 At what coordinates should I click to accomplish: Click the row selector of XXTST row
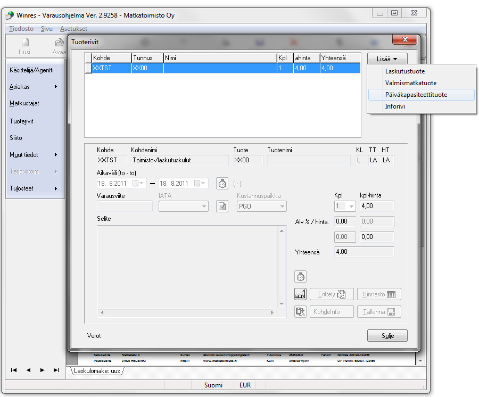coord(88,68)
